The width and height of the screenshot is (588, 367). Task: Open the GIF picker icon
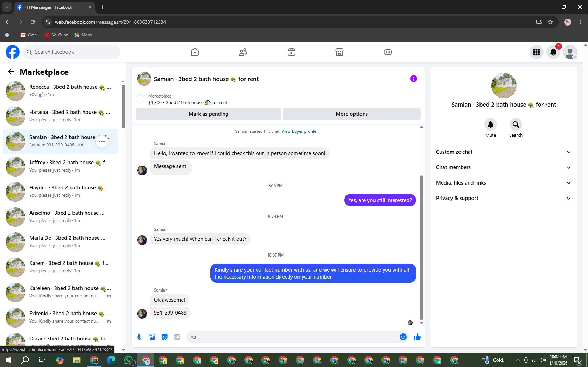pos(177,337)
